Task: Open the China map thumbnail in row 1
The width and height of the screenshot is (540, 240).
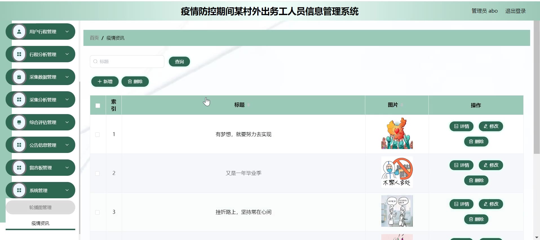Action: 397,133
